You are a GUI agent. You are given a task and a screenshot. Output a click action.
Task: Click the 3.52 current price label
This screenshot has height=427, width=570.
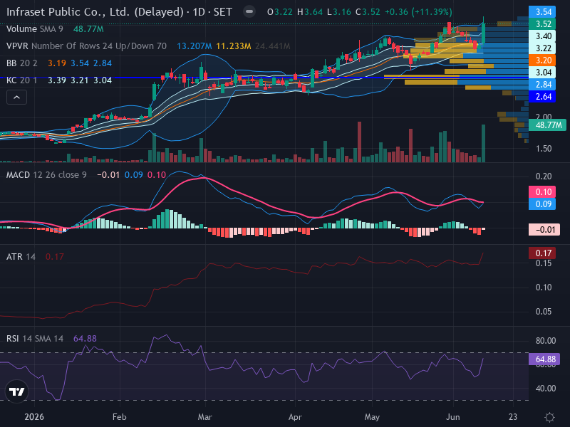click(542, 24)
